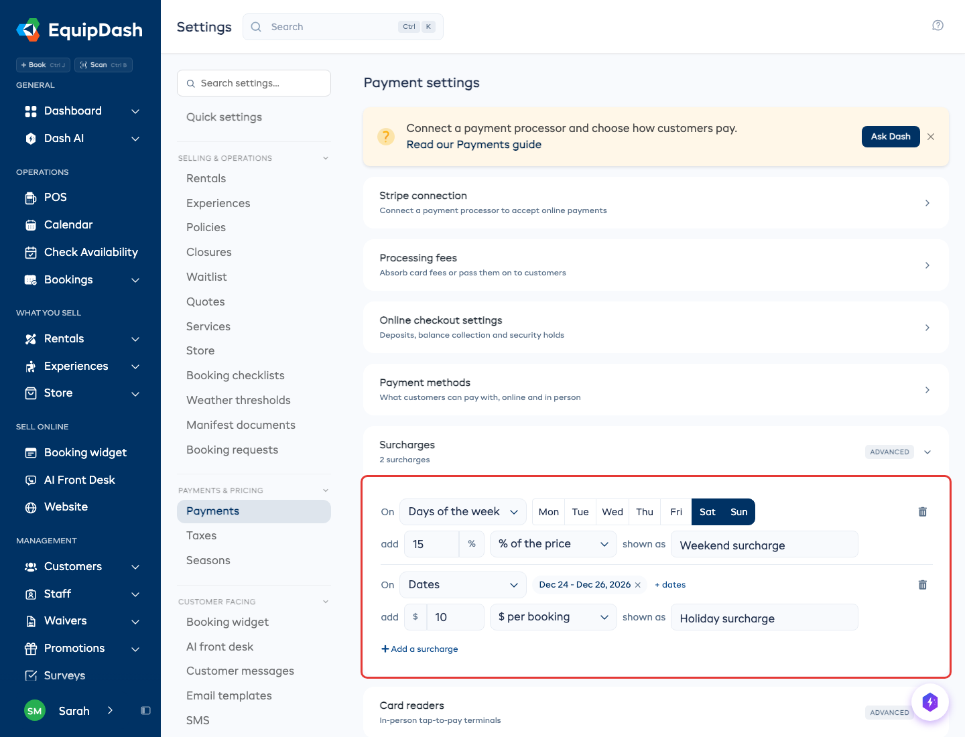Toggle Friday in the weekday selector
The image size is (965, 737).
point(676,512)
